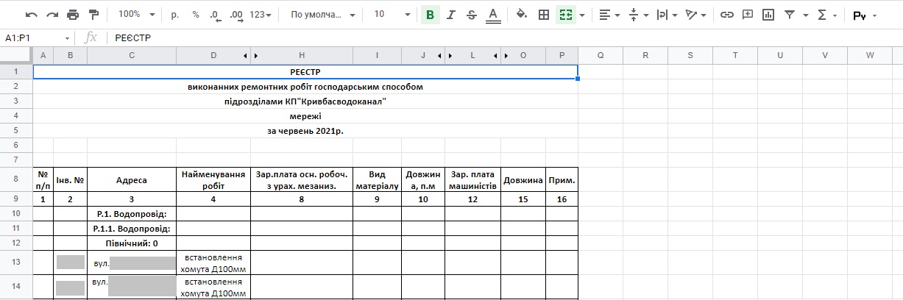Screen dimensions: 903x300
Task: Click the vertical align icon
Action: click(634, 15)
